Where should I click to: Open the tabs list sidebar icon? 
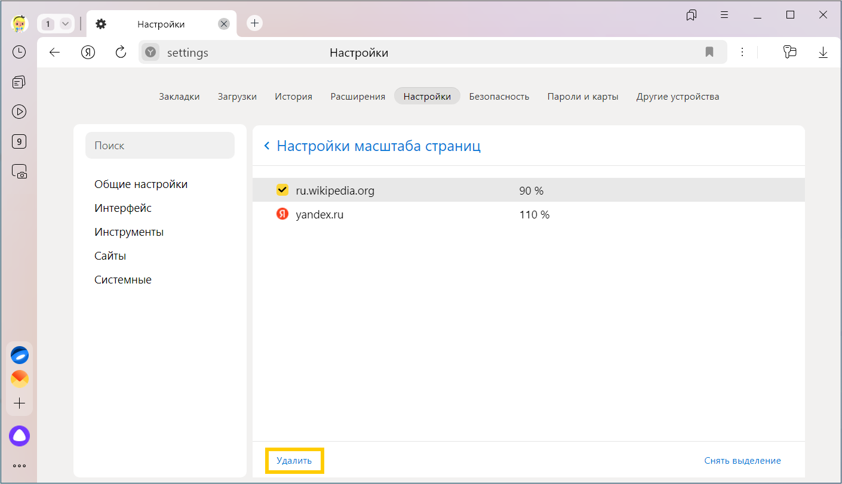19,82
